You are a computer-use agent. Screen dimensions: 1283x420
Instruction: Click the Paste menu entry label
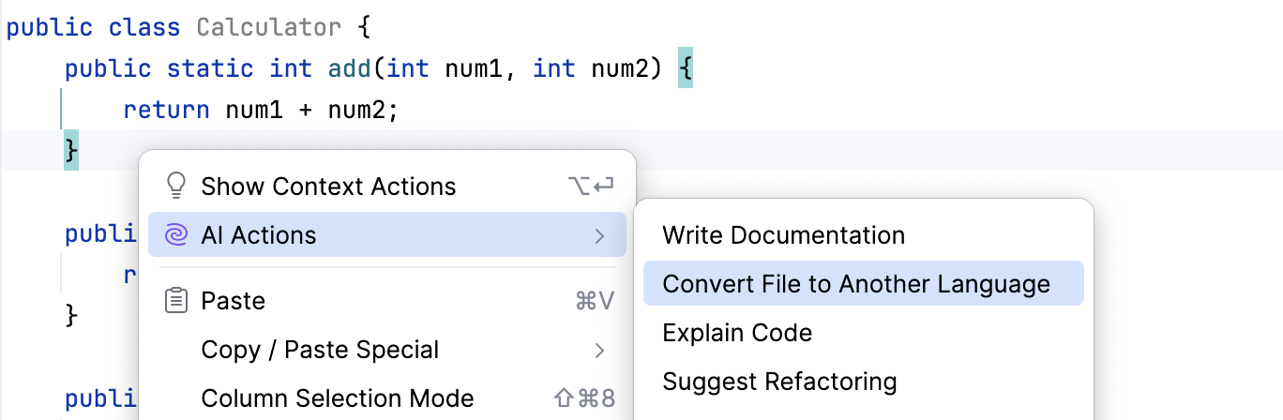234,301
